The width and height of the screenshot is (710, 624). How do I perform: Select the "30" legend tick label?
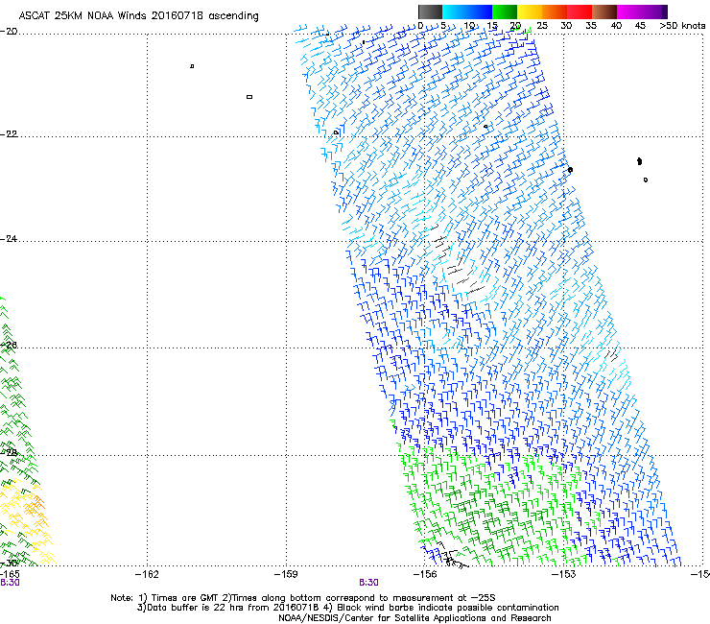tap(566, 26)
